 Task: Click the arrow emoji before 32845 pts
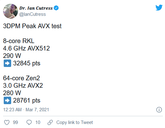point(7,63)
